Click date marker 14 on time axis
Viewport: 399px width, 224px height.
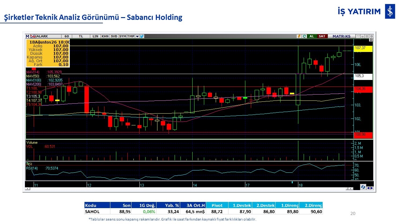point(195,185)
